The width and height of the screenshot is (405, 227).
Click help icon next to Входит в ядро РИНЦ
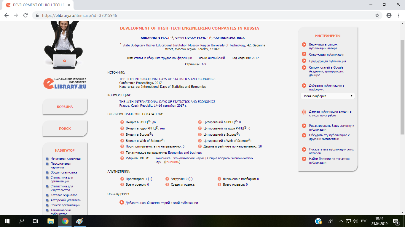(x=122, y=128)
